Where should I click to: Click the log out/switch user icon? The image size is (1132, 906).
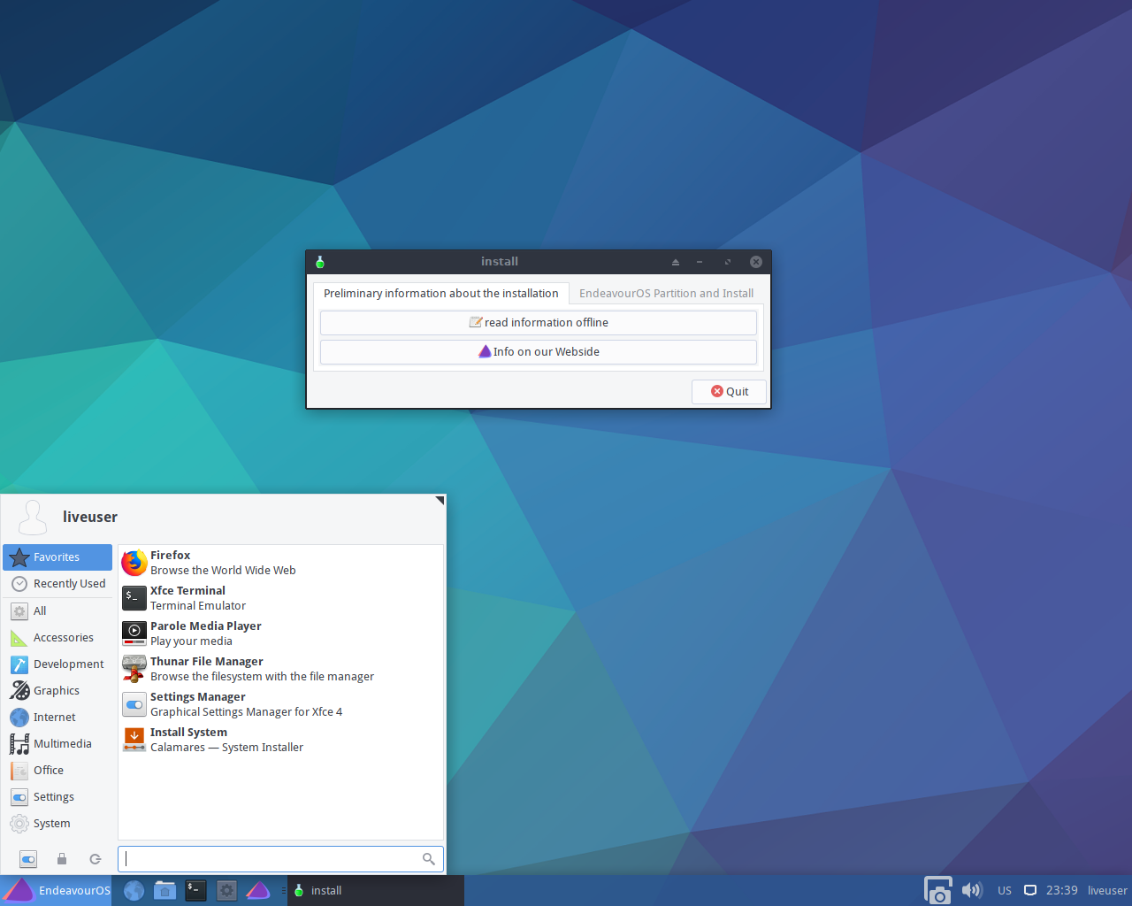pyautogui.click(x=96, y=859)
